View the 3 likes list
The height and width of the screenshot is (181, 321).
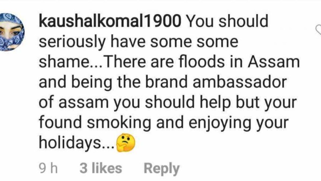pos(101,168)
